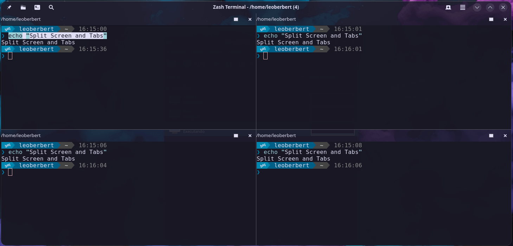Start a search with the magnifier icon

point(51,7)
